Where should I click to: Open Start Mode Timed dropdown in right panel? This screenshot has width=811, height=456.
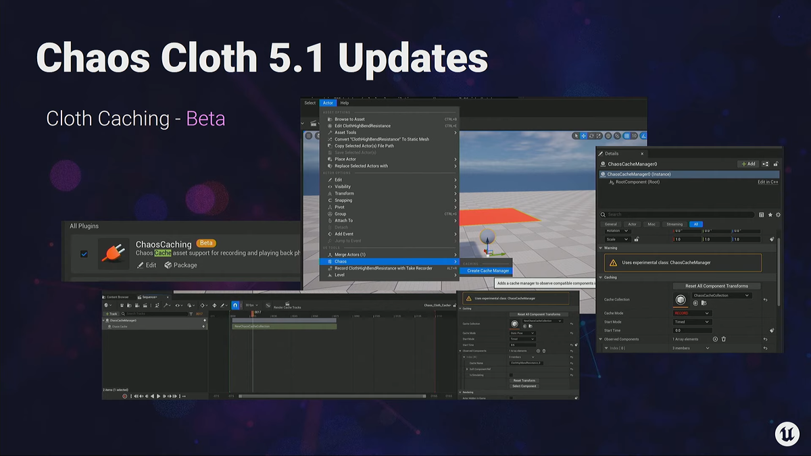(x=692, y=322)
